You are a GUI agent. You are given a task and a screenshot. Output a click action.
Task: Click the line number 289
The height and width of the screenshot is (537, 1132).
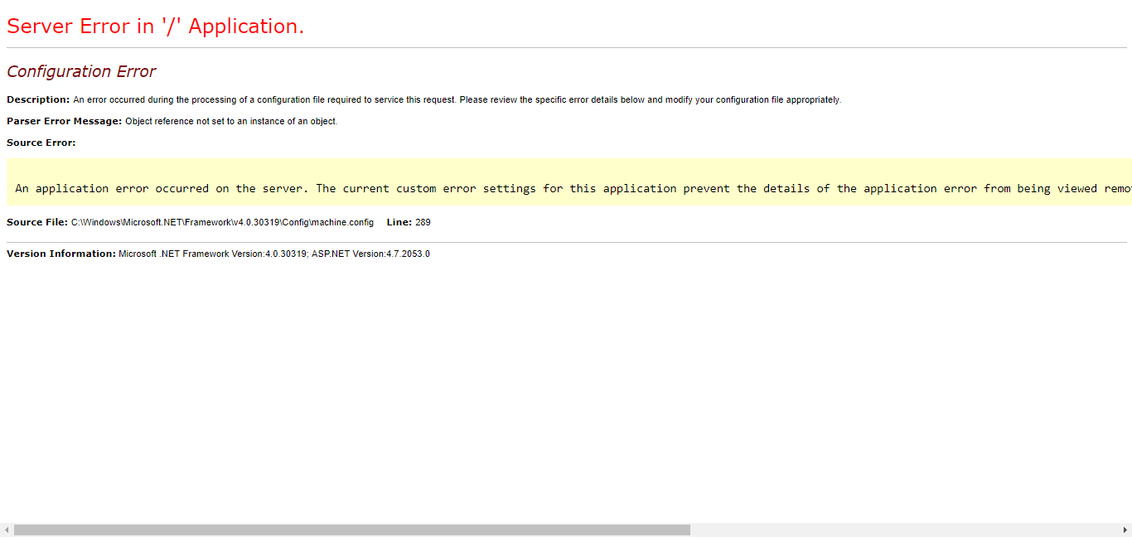[423, 223]
